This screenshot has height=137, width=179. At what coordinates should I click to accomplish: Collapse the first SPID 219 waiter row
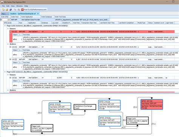tap(11, 47)
